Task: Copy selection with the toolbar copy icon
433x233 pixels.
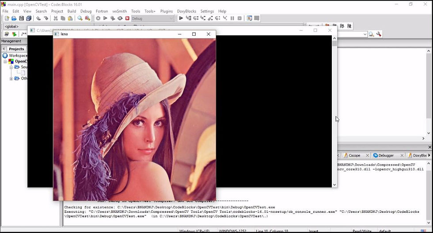Action: pos(63,18)
